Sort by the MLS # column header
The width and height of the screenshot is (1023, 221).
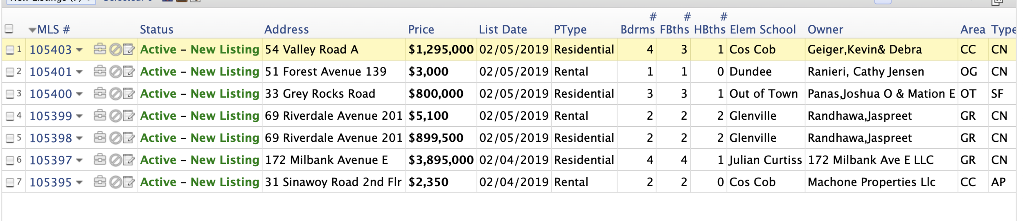54,29
